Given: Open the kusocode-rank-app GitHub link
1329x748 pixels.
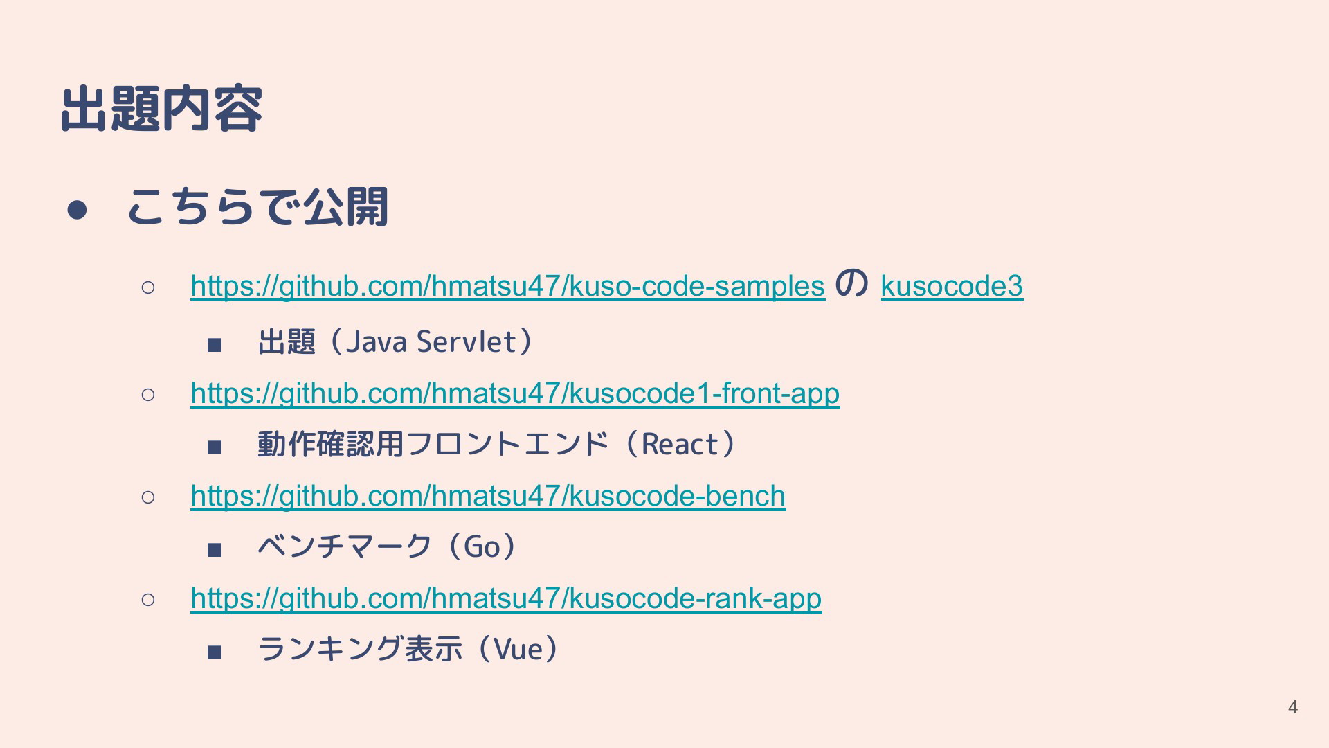Looking at the screenshot, I should (x=506, y=598).
